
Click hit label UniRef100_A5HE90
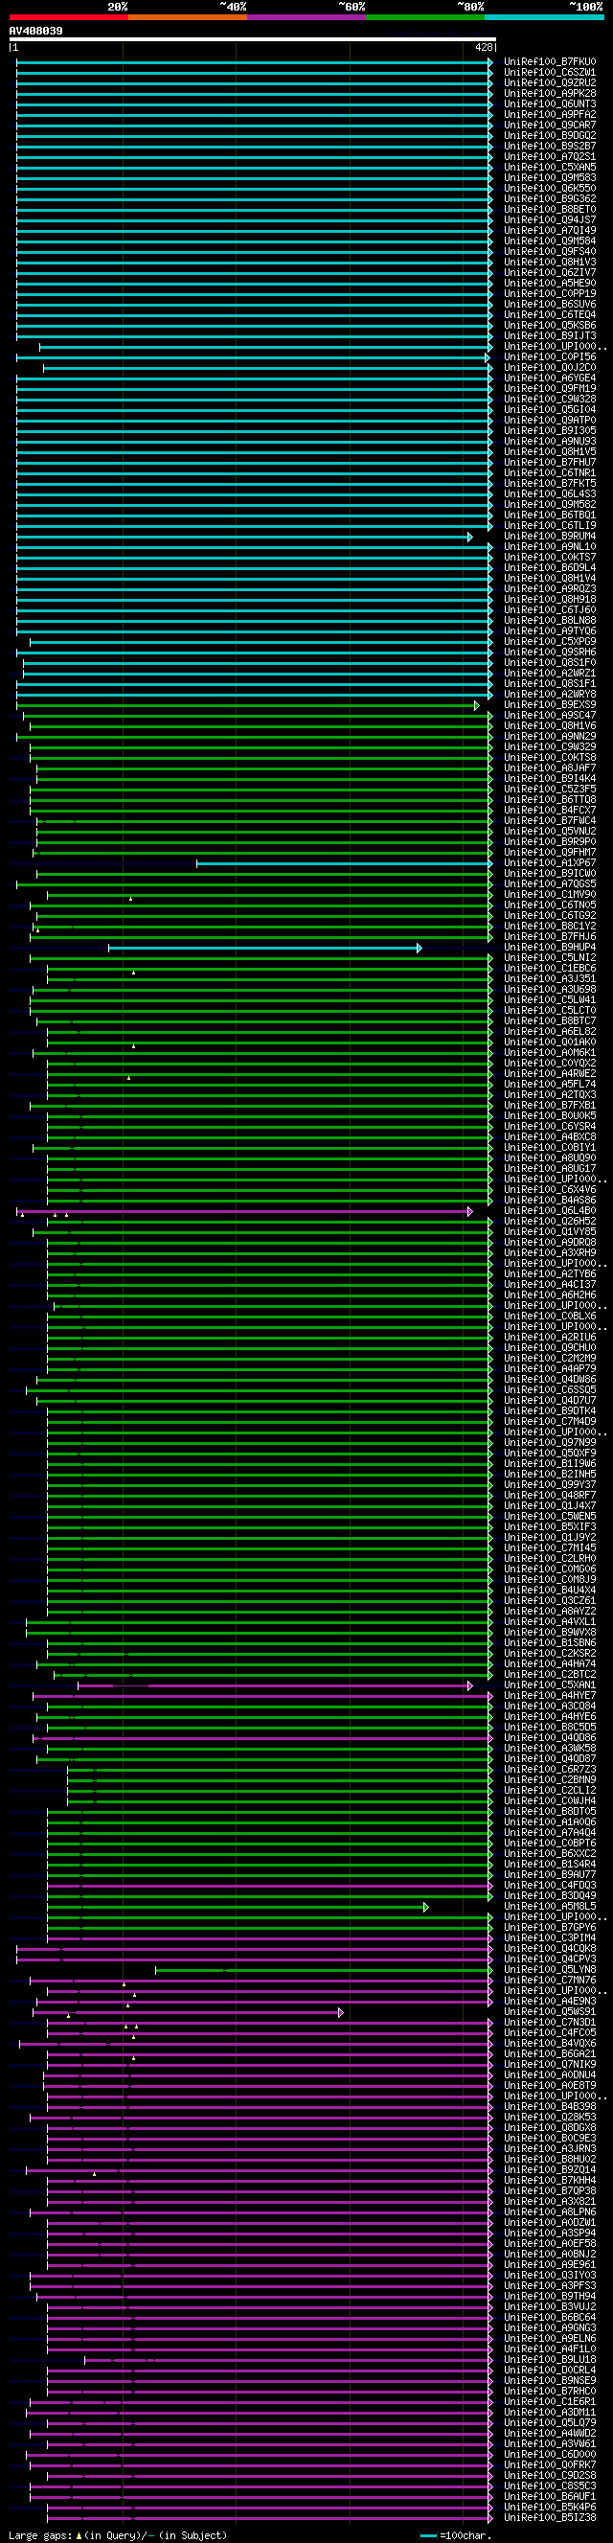click(x=550, y=284)
